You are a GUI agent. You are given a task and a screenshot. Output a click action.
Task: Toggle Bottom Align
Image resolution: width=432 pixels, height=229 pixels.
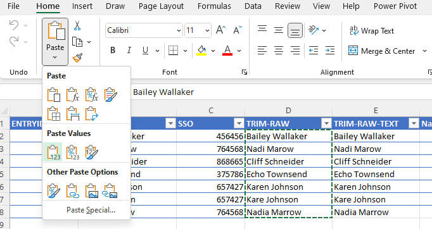point(295,30)
